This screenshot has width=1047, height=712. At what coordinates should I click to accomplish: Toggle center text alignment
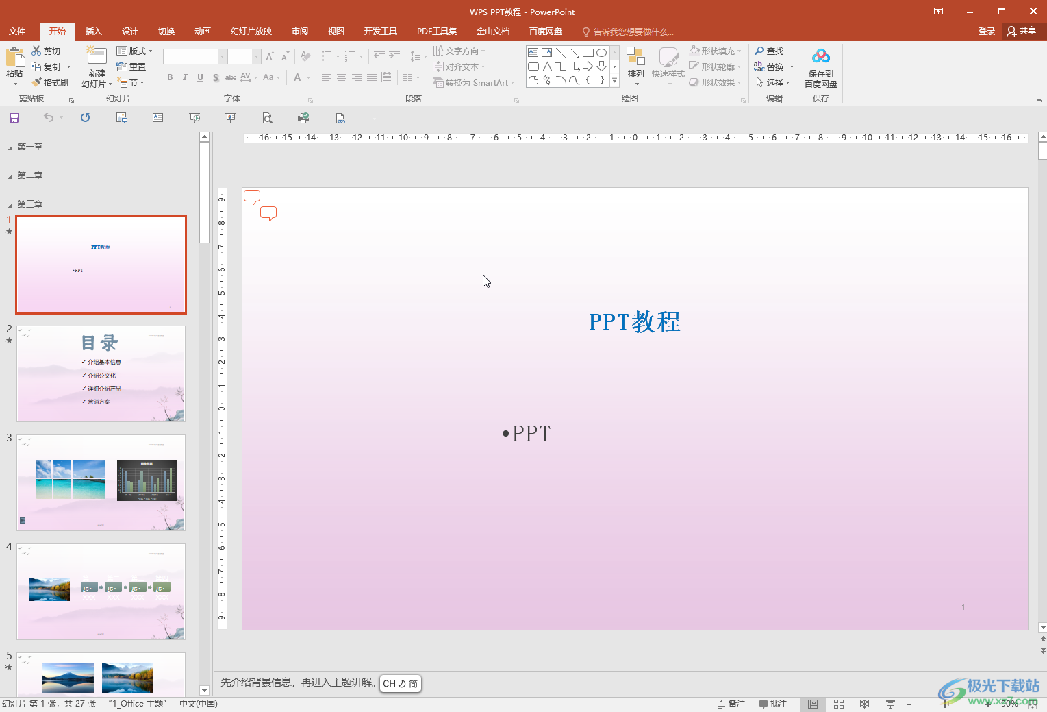tap(341, 77)
